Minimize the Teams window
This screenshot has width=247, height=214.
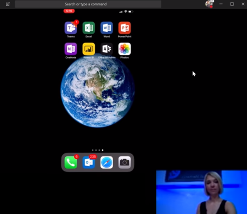[x=221, y=4]
